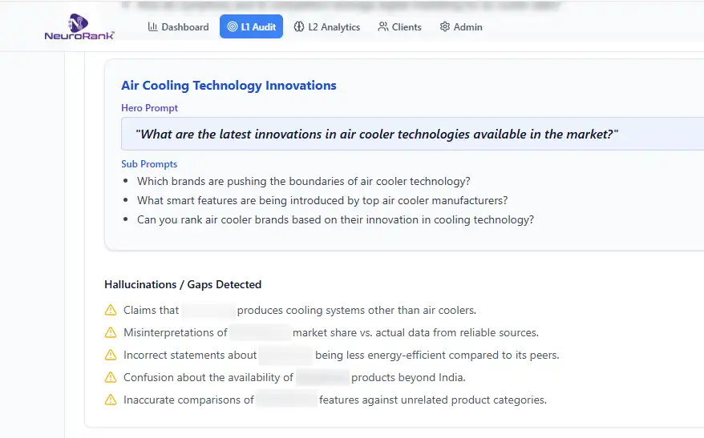Click sub prompt about ranking air cooler brands

[x=335, y=219]
